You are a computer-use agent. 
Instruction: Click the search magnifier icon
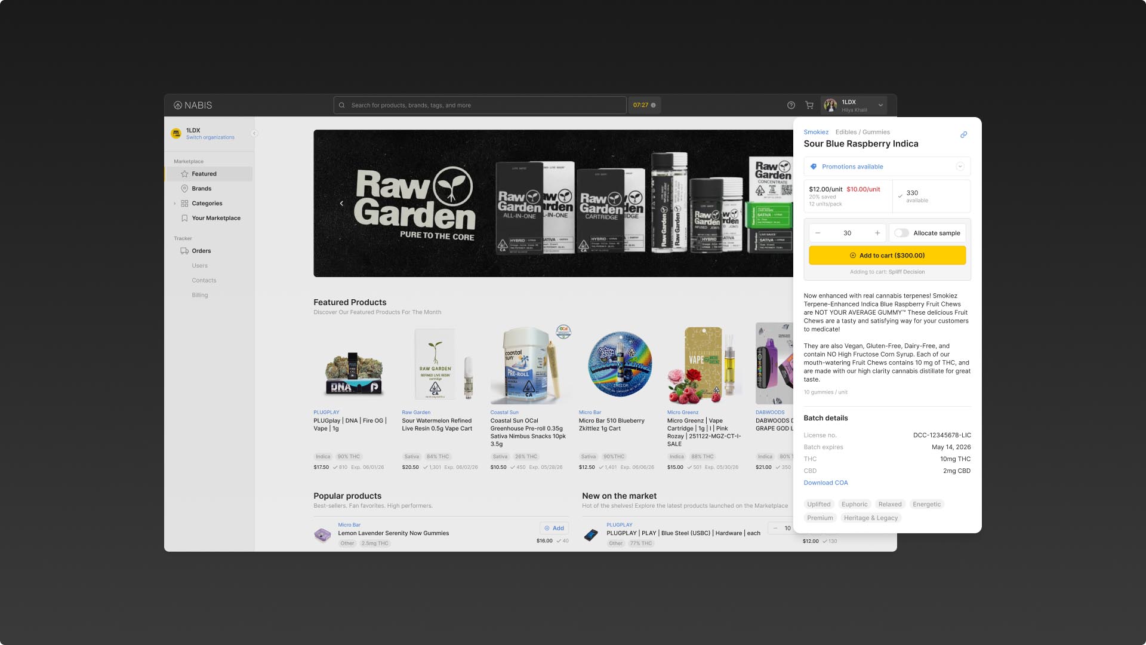pos(341,105)
